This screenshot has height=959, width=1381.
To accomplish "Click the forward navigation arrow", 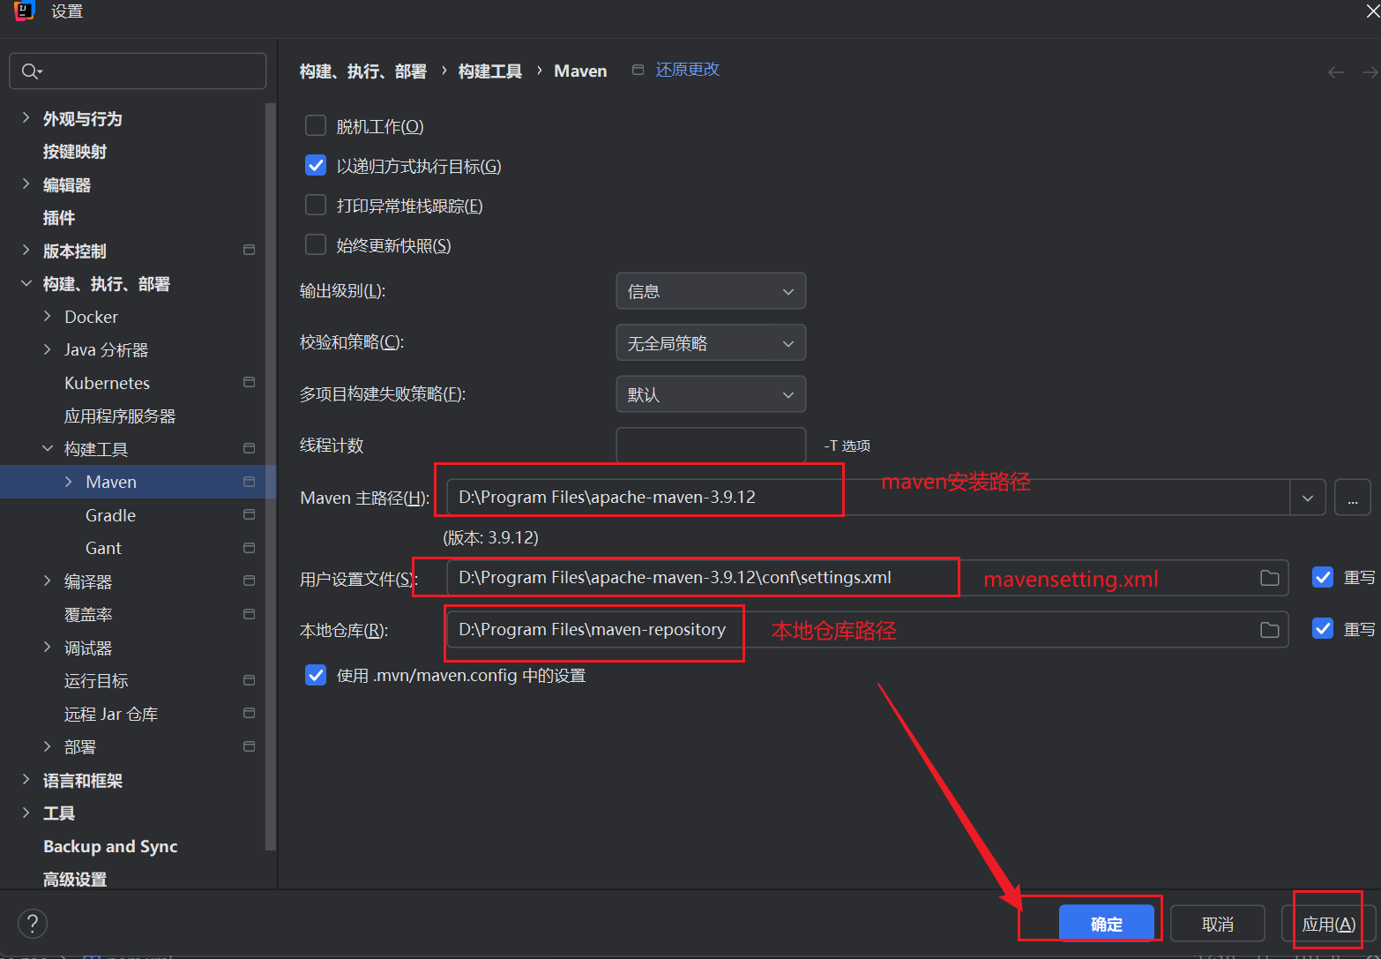I will 1370,72.
